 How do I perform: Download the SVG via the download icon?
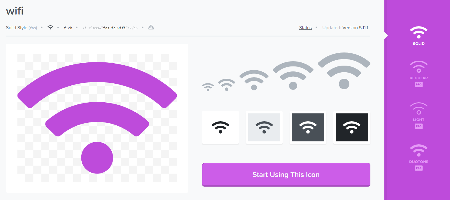151,27
